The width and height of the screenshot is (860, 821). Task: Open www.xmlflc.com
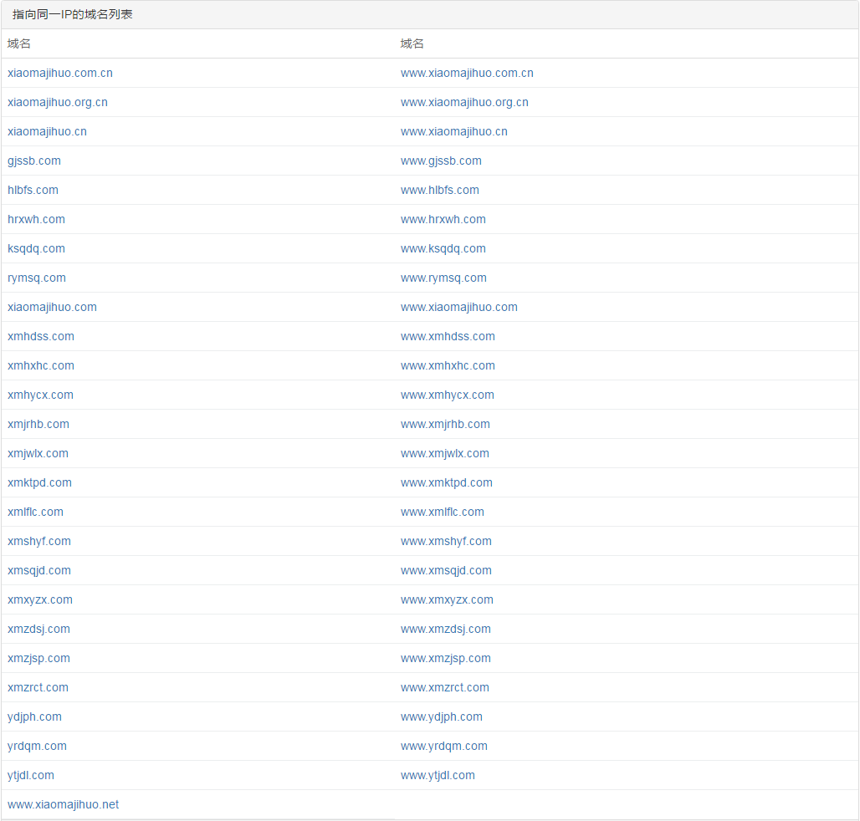[x=443, y=512]
